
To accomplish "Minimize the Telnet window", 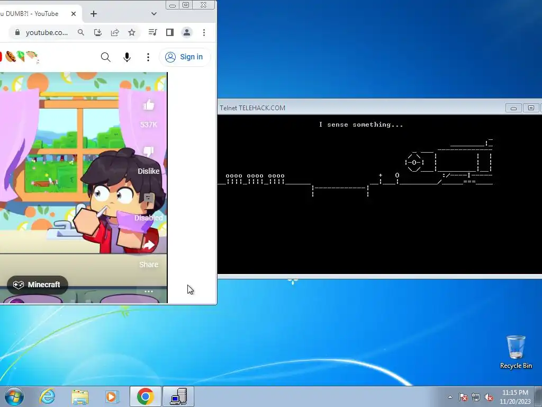I will pyautogui.click(x=513, y=108).
